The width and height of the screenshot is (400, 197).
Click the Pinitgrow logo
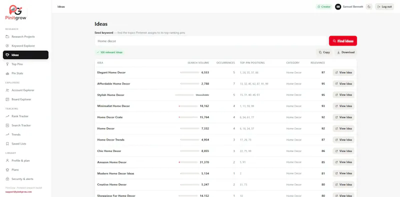click(x=16, y=13)
